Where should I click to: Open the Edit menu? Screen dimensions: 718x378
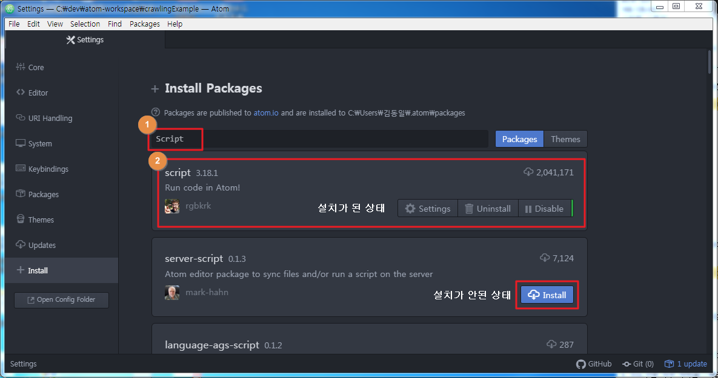pyautogui.click(x=33, y=24)
